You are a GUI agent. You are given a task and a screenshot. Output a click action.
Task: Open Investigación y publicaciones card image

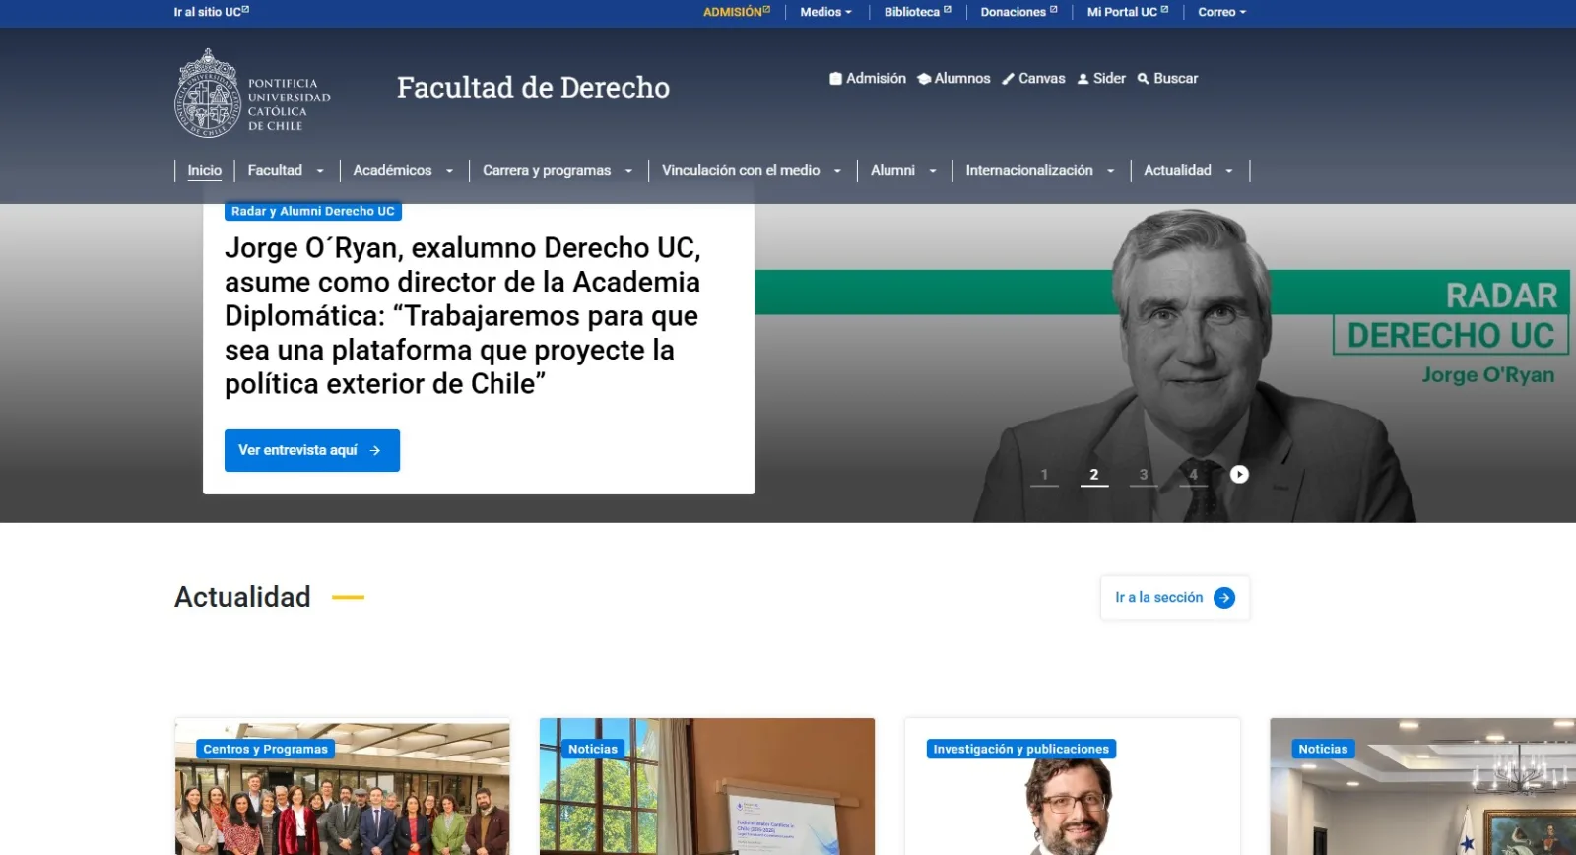point(1073,788)
